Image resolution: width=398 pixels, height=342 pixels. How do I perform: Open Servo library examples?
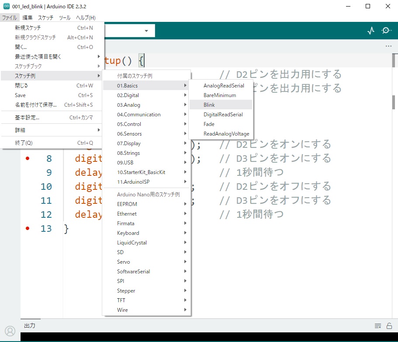click(146, 262)
